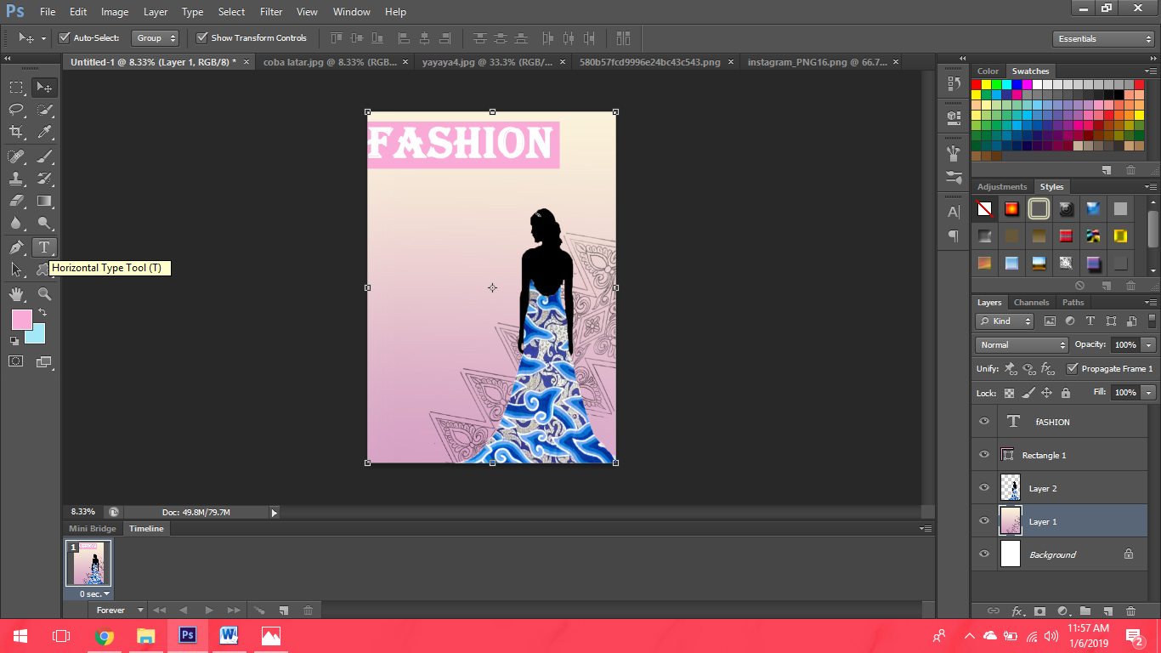Open the Essentials workspace dropdown
Image resolution: width=1161 pixels, height=653 pixels.
pos(1102,38)
